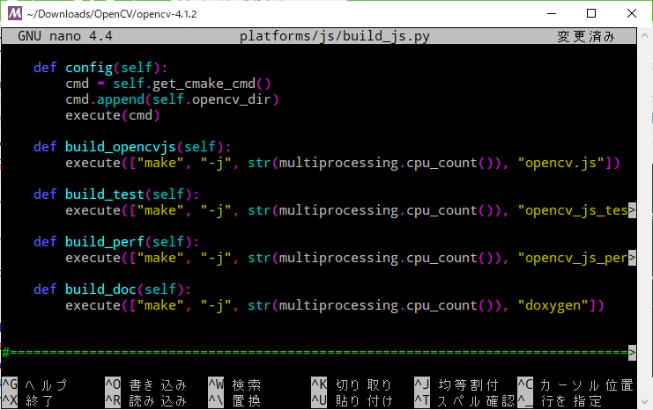Click the green #==== comment line

[315, 353]
